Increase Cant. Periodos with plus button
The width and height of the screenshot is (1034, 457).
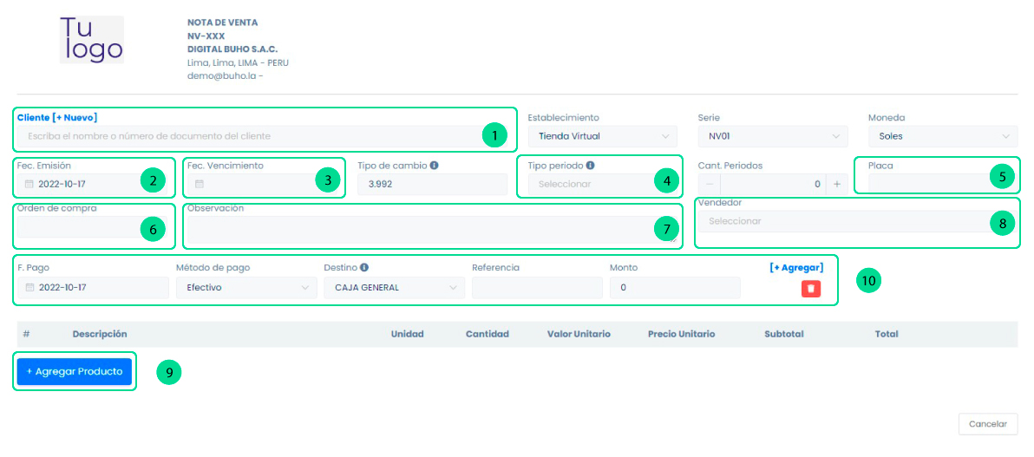(x=837, y=184)
